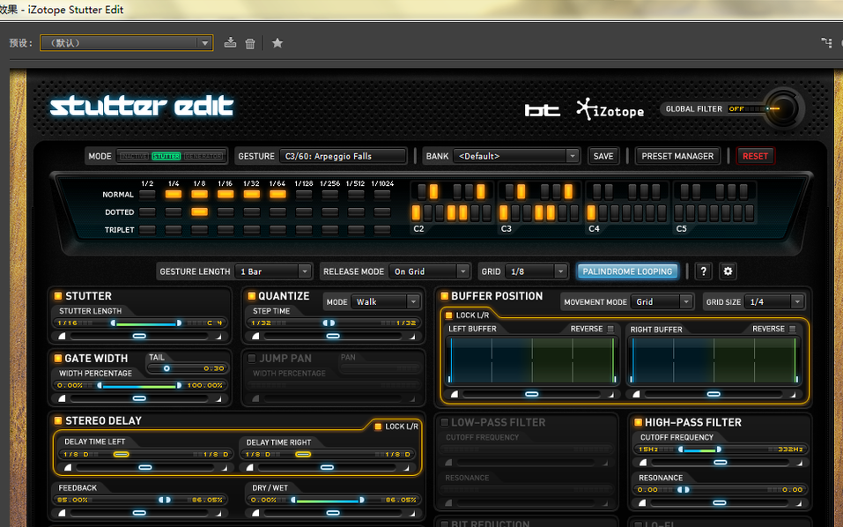Click the Dry/Wet curve end icon

pos(412,514)
